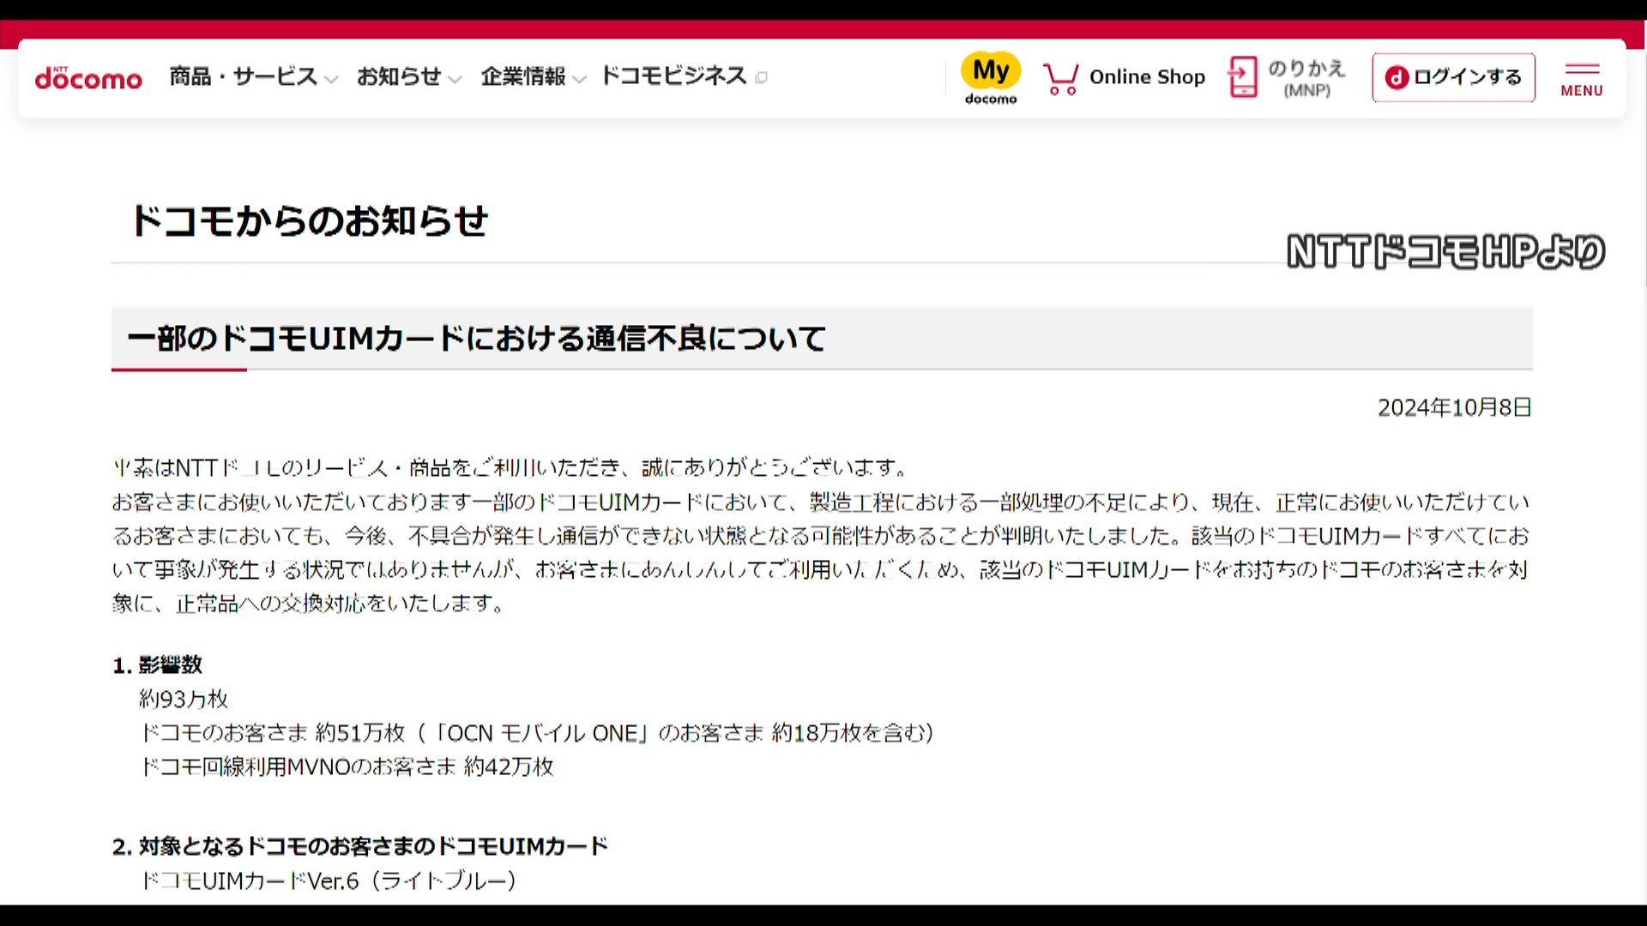Open the 企業情報 menu
1647x926 pixels.
(523, 76)
